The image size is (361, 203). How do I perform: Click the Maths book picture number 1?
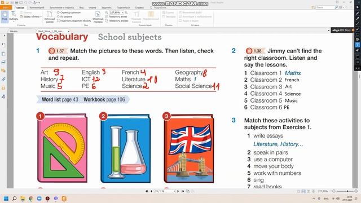[62, 148]
